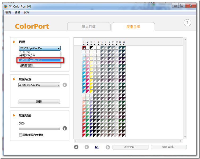Switch to the 建立目標 tab
Image resolution: width=200 pixels, height=159 pixels.
(x=89, y=26)
